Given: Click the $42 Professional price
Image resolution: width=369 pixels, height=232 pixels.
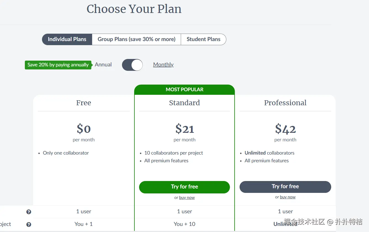Looking at the screenshot, I should pos(285,129).
